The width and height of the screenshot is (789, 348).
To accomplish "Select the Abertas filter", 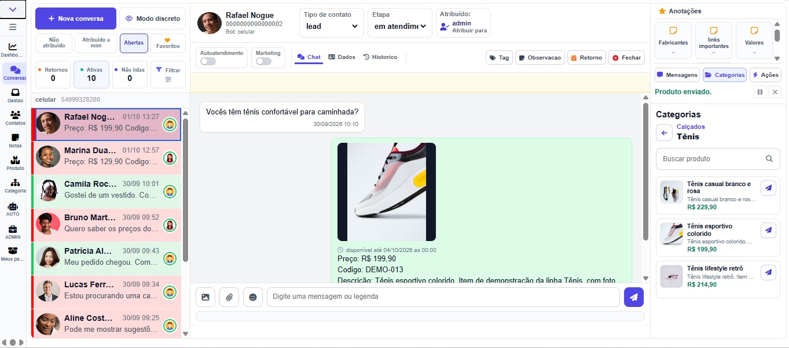I will [x=134, y=43].
